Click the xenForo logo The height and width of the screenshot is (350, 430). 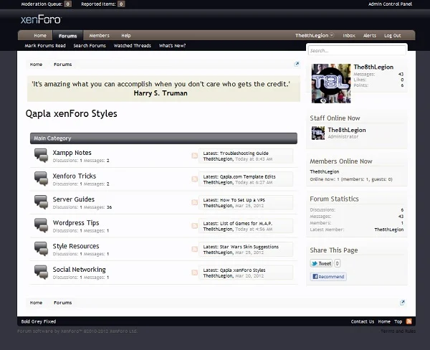(41, 19)
